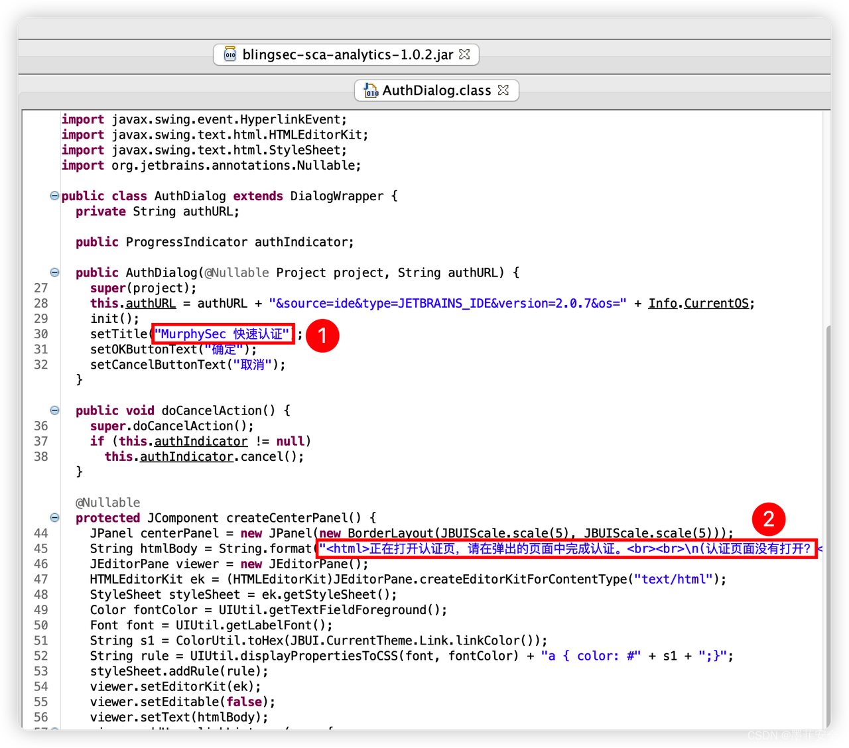This screenshot has width=849, height=748.
Task: Collapse the AuthDialog class declaration
Action: click(x=54, y=196)
